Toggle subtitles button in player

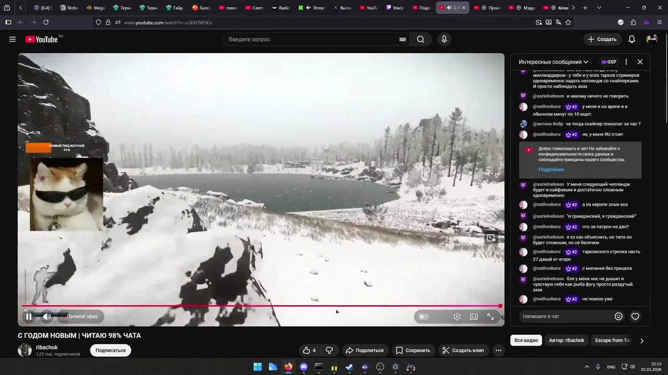pyautogui.click(x=440, y=316)
